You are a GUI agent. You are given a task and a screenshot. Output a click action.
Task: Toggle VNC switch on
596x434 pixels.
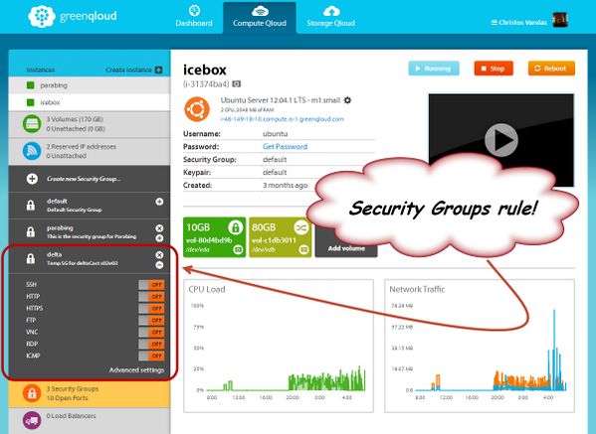pos(151,332)
